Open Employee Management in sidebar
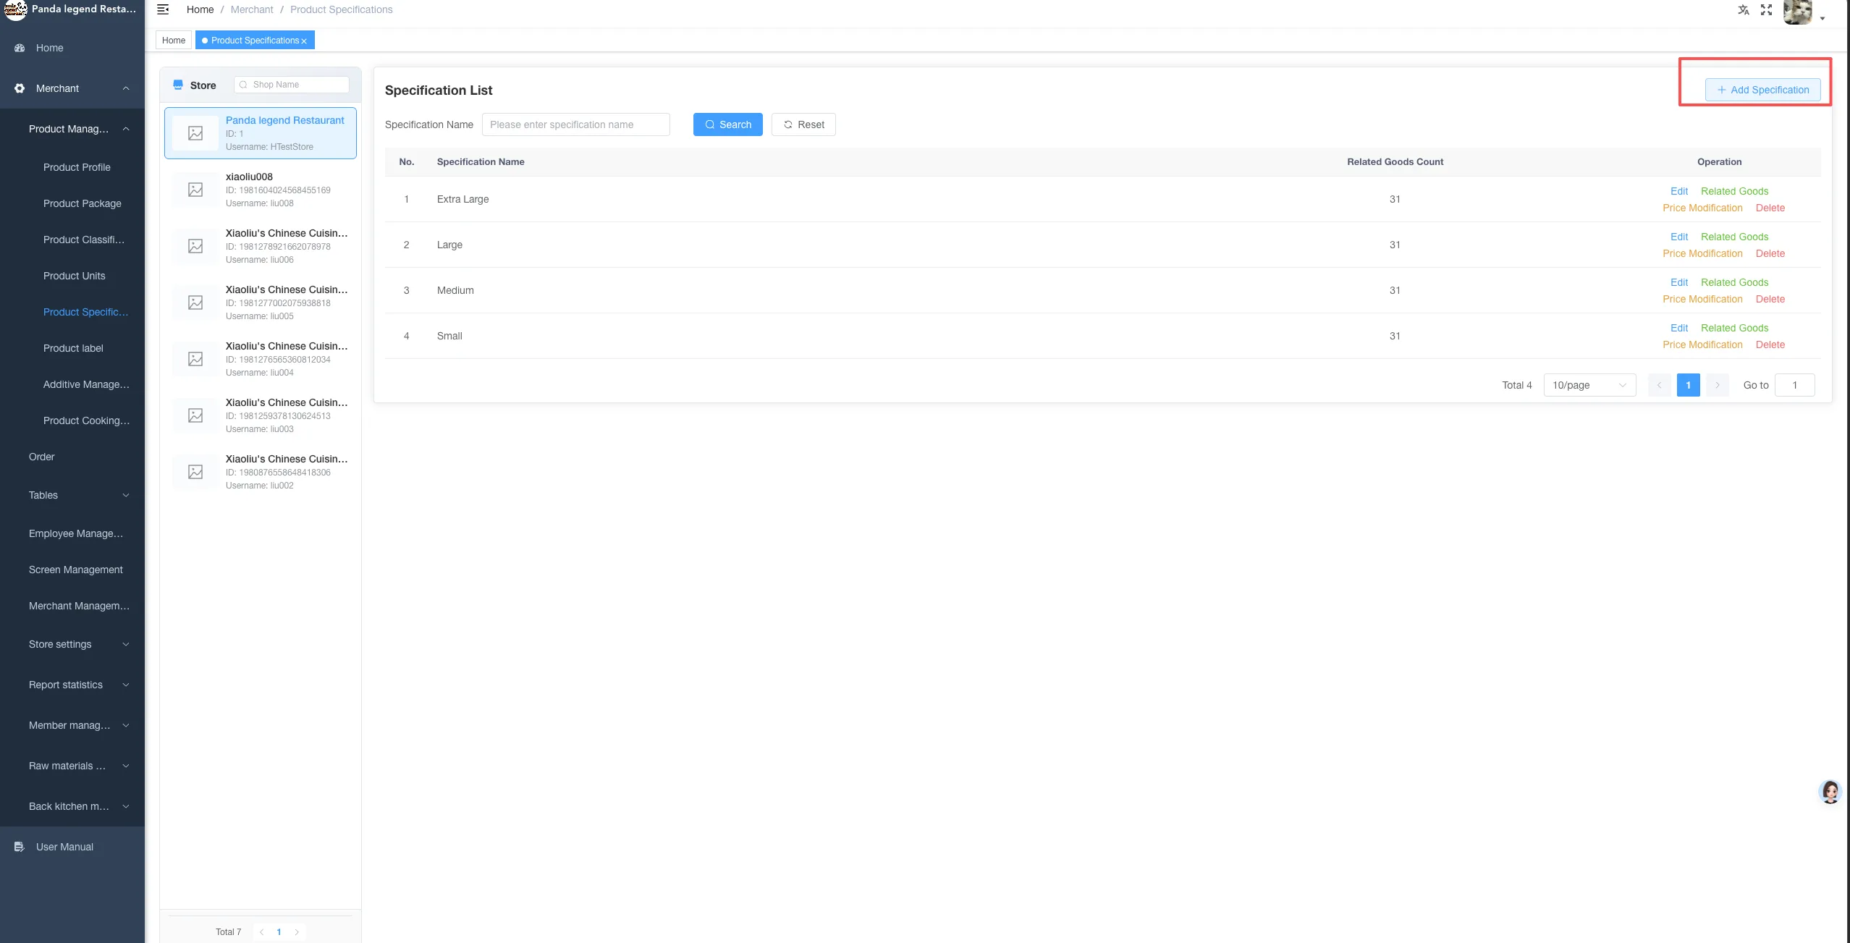Viewport: 1850px width, 943px height. point(76,533)
